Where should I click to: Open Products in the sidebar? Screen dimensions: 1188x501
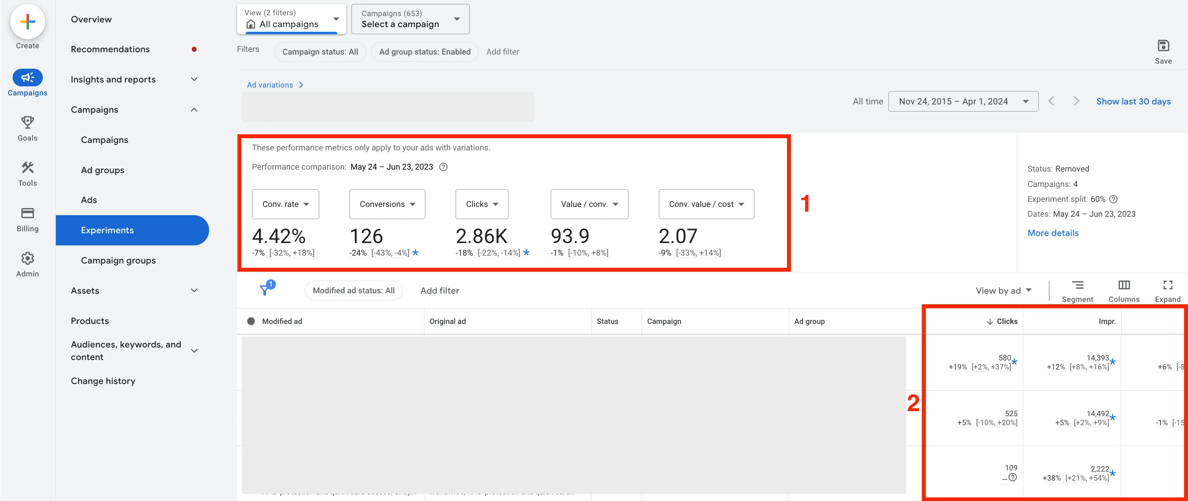[x=90, y=321]
